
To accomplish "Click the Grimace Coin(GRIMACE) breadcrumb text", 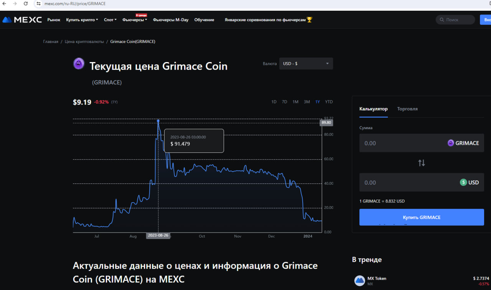I will (133, 41).
